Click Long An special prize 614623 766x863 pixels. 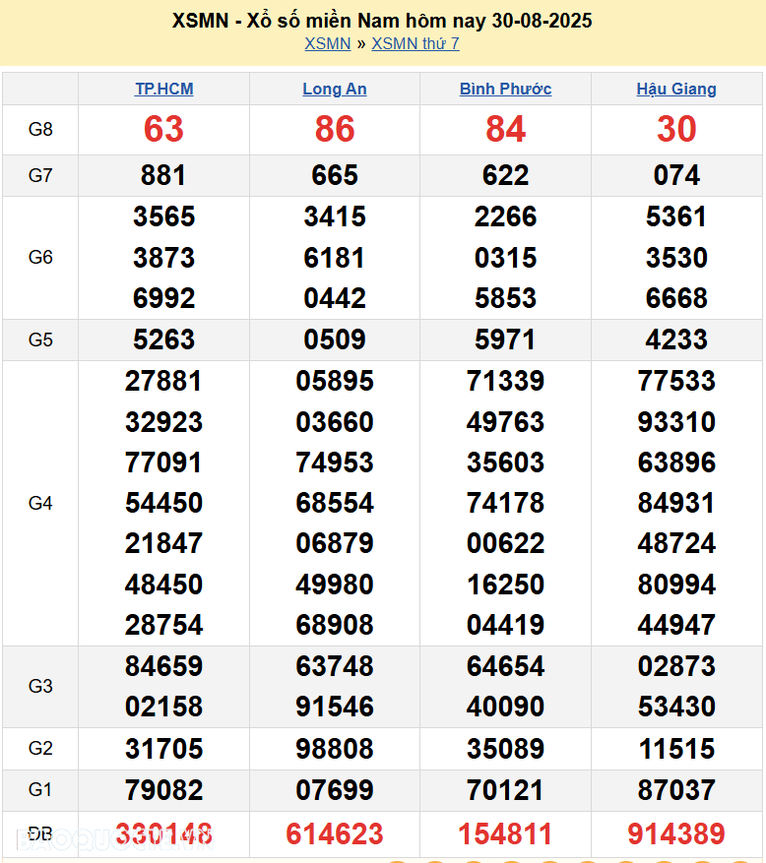[x=335, y=834]
